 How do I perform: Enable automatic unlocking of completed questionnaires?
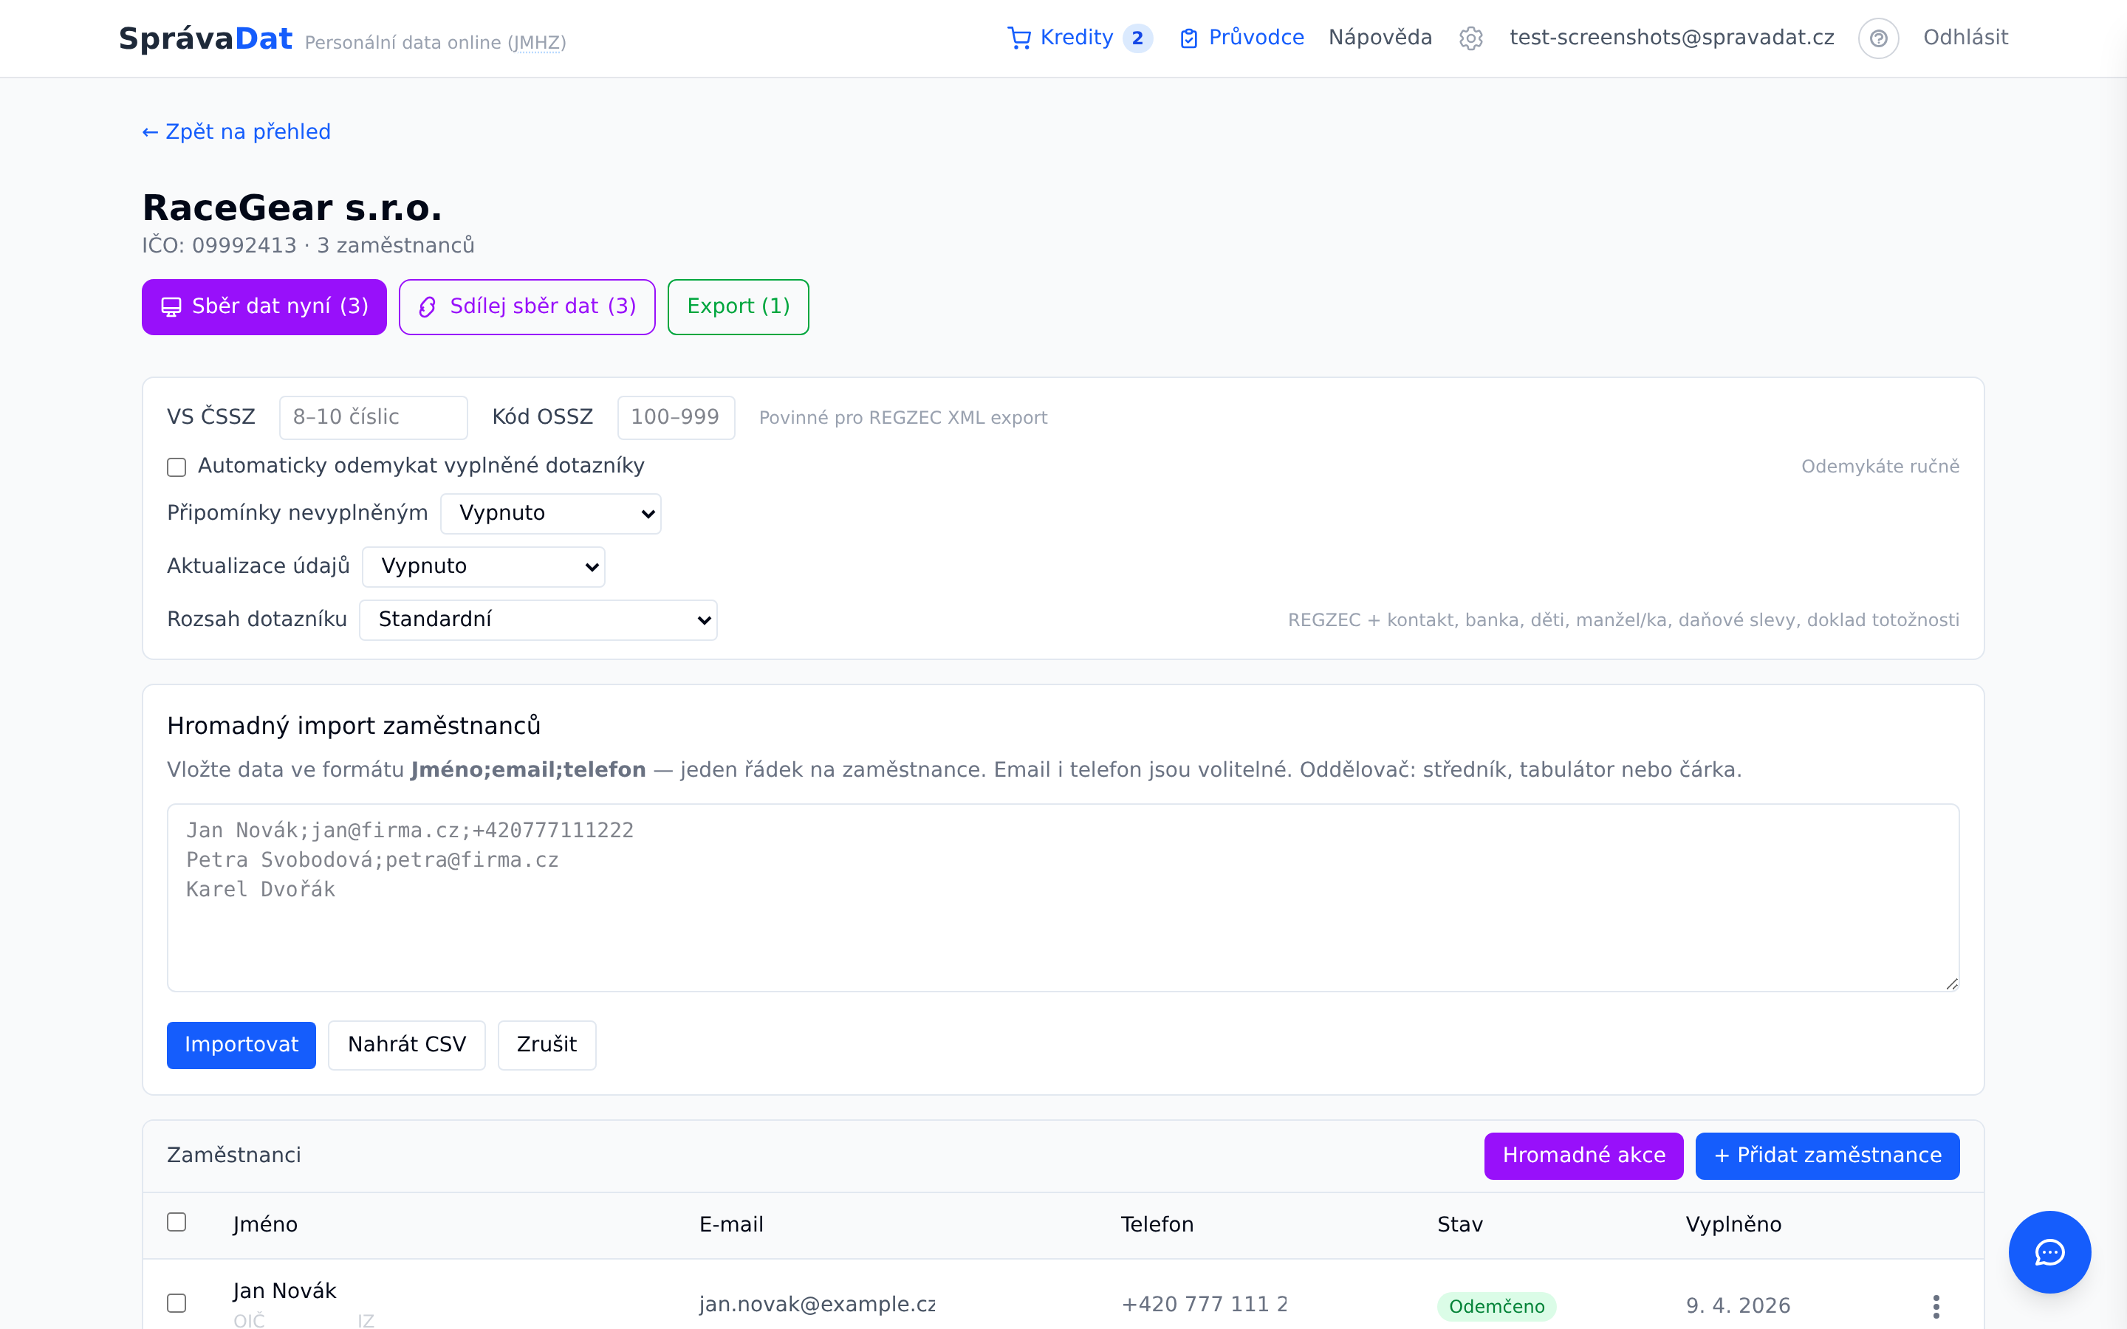[x=177, y=467]
